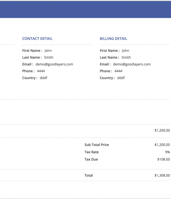Click the contact Phone label
The image size is (171, 199).
click(28, 71)
